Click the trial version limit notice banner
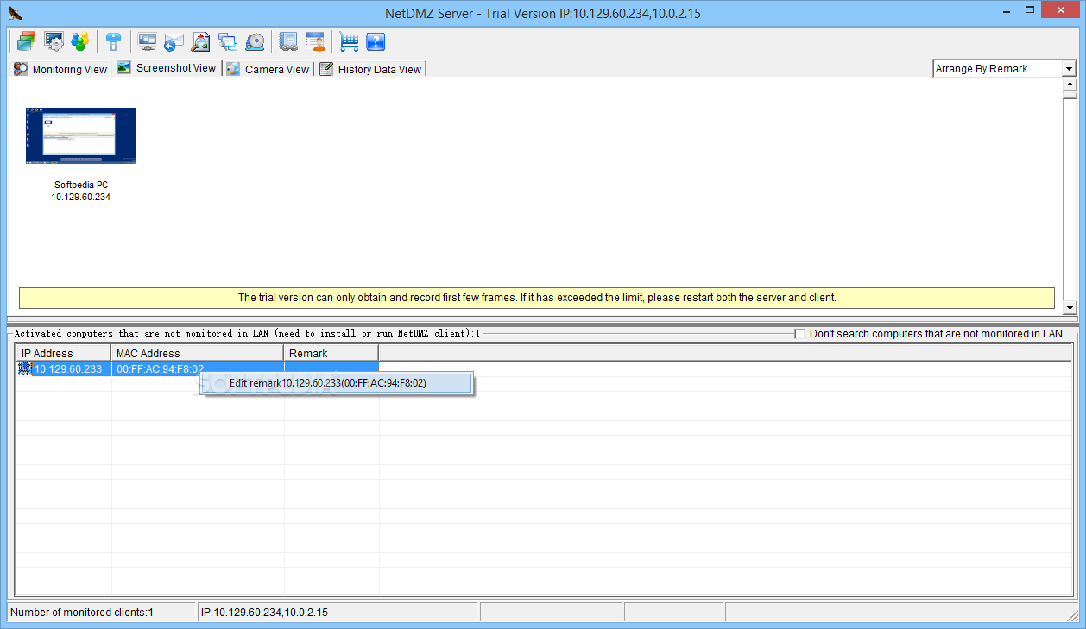 pyautogui.click(x=537, y=298)
